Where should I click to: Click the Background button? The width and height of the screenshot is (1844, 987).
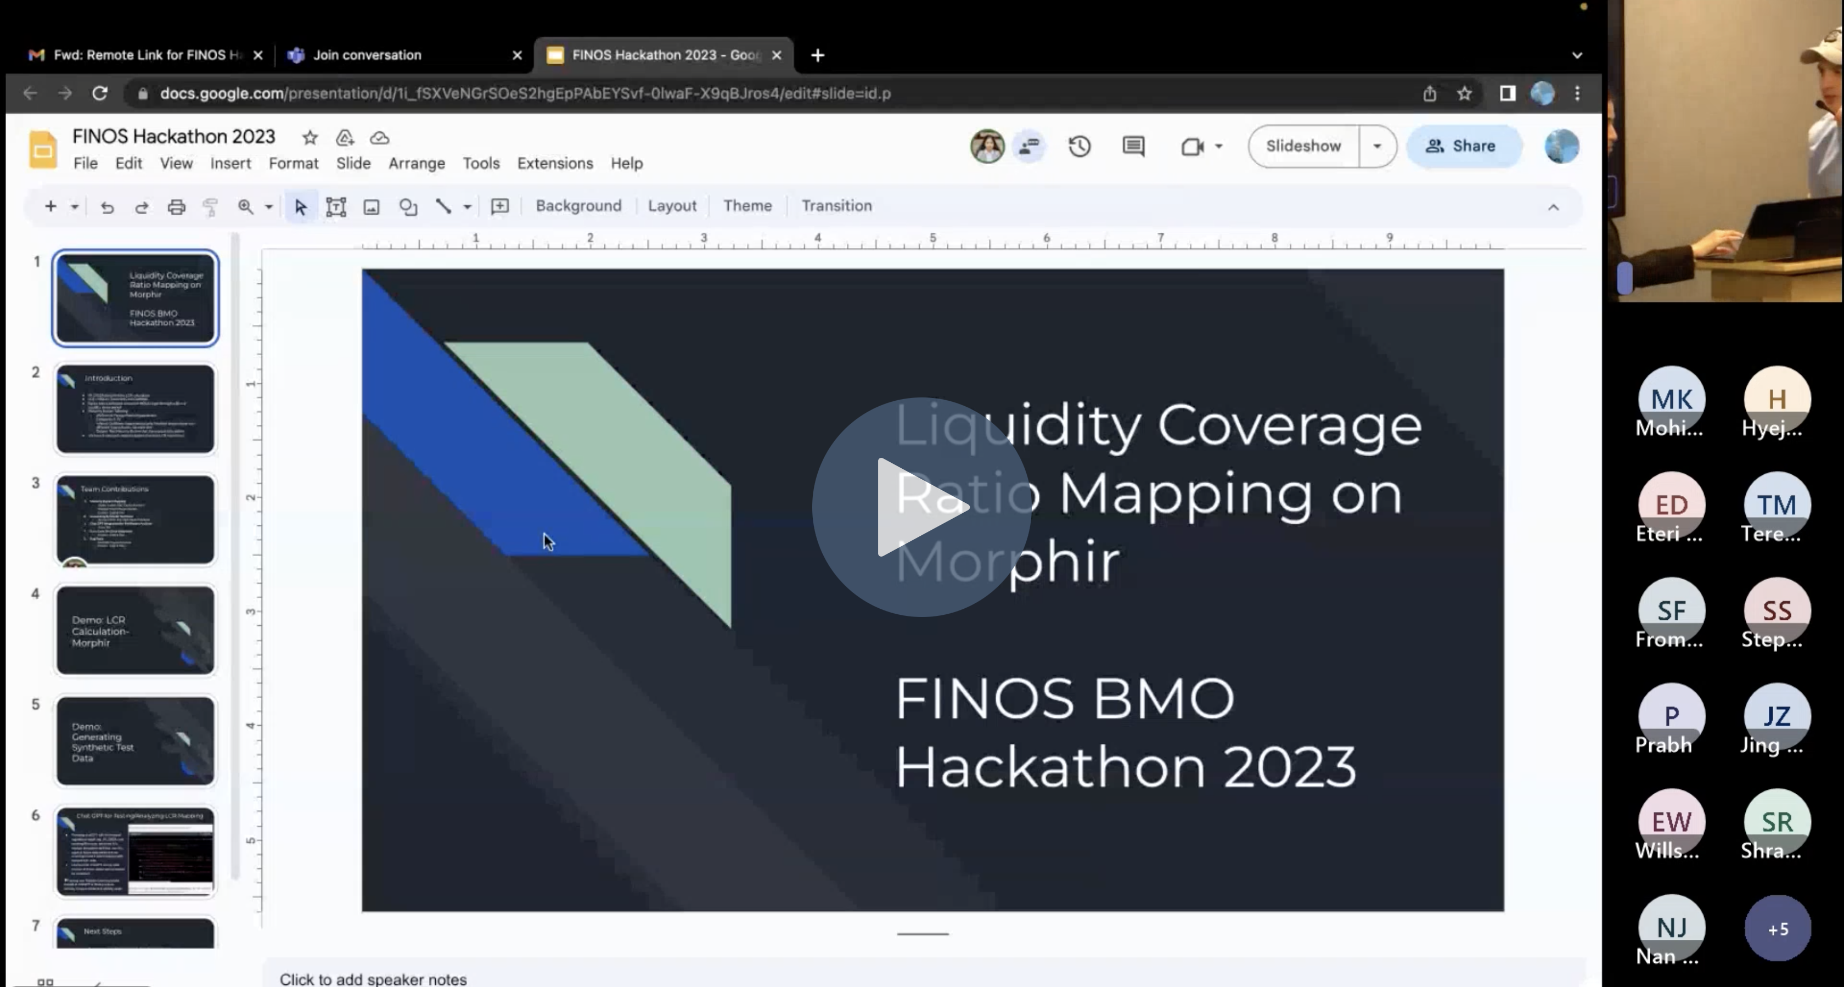[x=578, y=206]
